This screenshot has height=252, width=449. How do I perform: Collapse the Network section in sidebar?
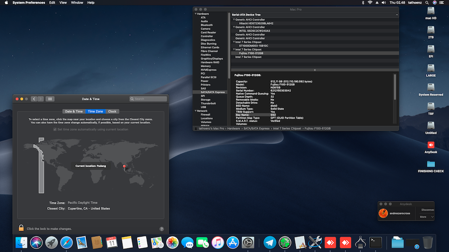196,111
